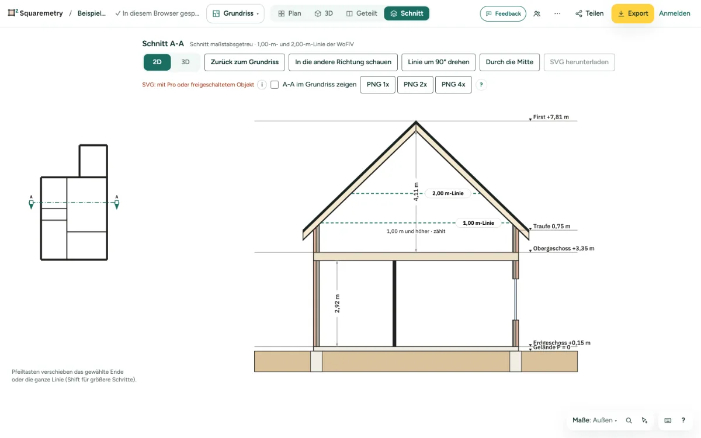Viewport: 701px width, 438px height.
Task: Click SVG herunterladen button
Action: (x=579, y=62)
